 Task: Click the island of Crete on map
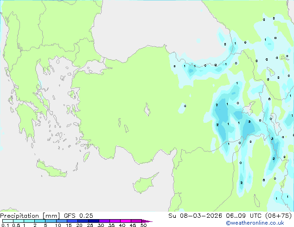point(51,169)
